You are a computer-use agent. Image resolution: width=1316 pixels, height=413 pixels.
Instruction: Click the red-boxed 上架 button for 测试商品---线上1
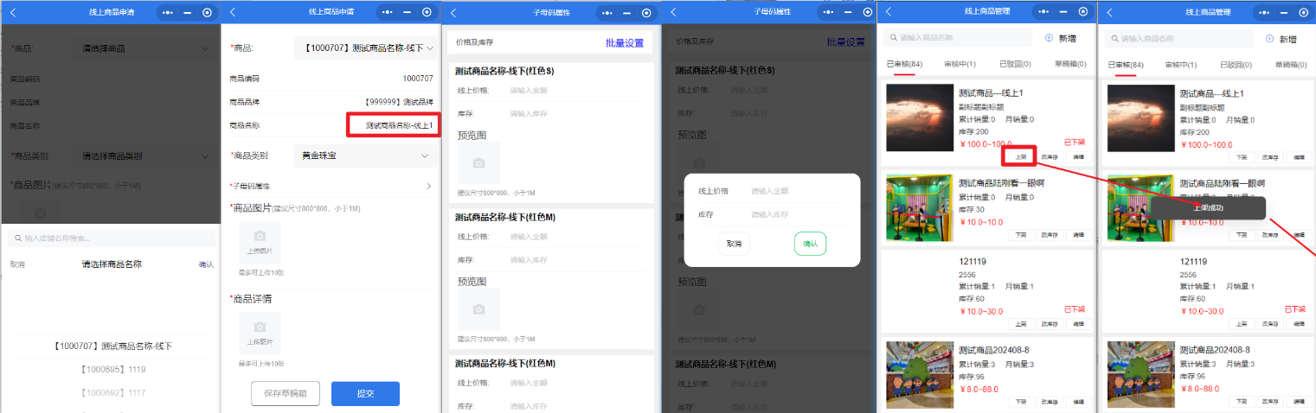click(1021, 157)
